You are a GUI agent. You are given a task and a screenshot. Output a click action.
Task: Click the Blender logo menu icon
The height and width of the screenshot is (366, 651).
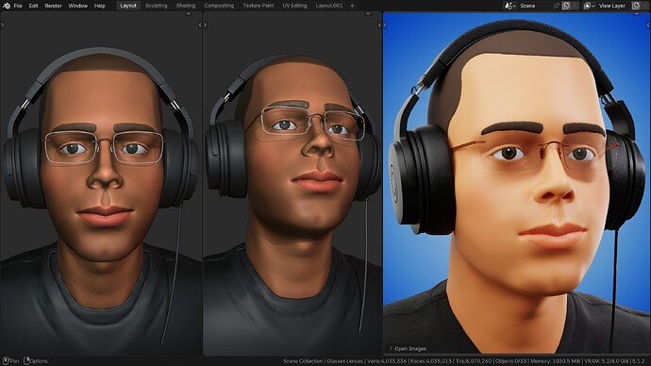pyautogui.click(x=7, y=6)
